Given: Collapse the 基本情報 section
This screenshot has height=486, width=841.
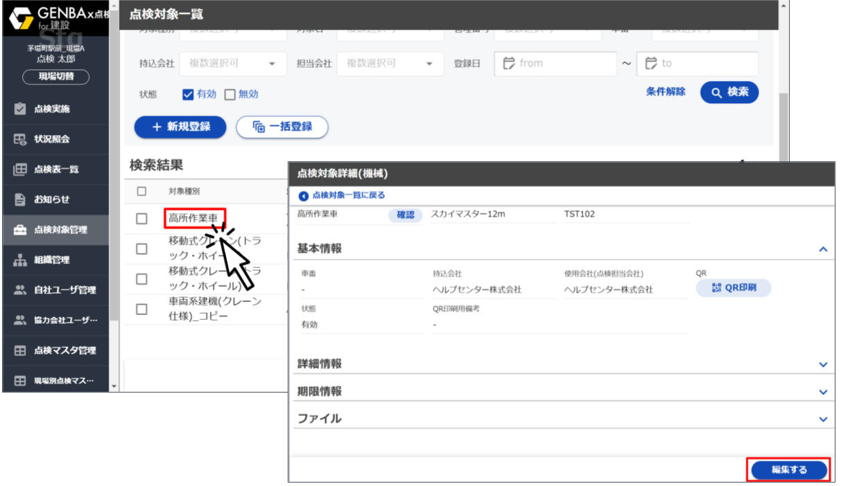Looking at the screenshot, I should click(823, 249).
